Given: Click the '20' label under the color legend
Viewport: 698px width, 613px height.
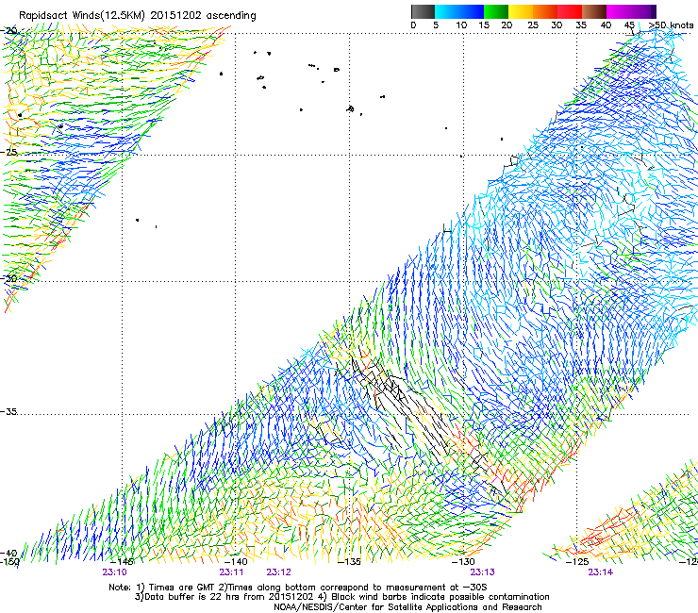Looking at the screenshot, I should point(507,25).
